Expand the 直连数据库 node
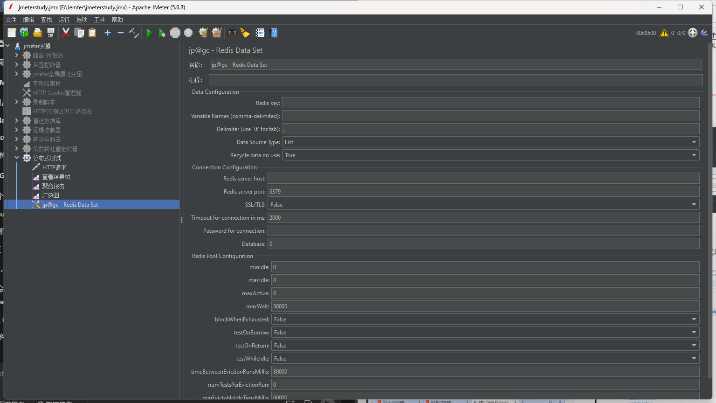716x403 pixels. pyautogui.click(x=17, y=120)
